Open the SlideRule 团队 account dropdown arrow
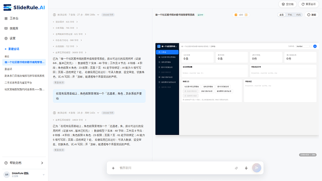Screen dimensions: 322x181 [x=43, y=174]
